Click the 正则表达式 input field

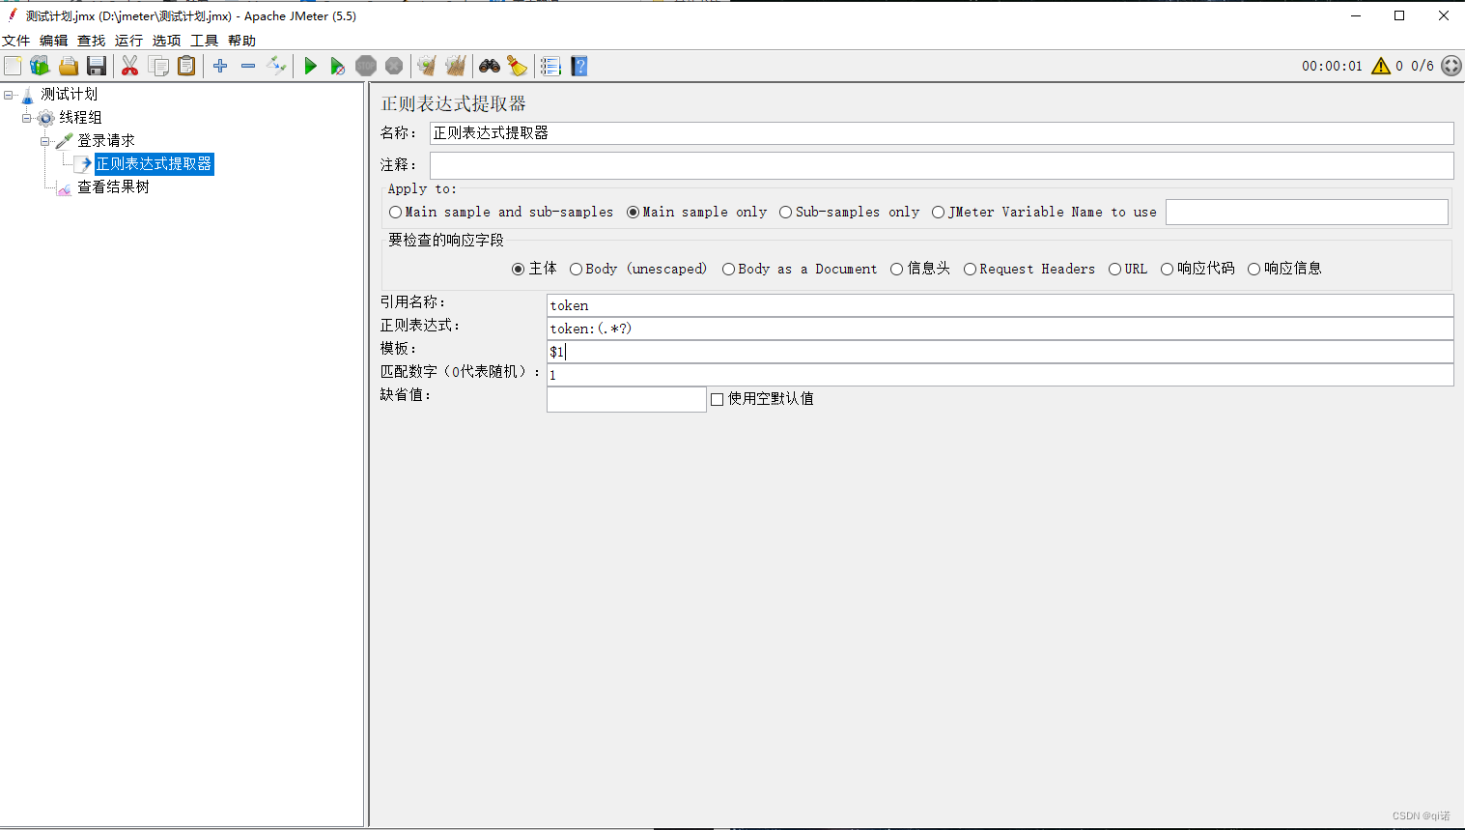click(1000, 329)
